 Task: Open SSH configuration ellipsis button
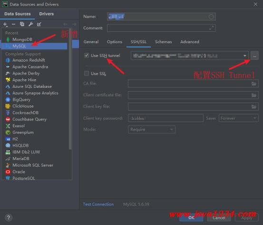click(254, 56)
